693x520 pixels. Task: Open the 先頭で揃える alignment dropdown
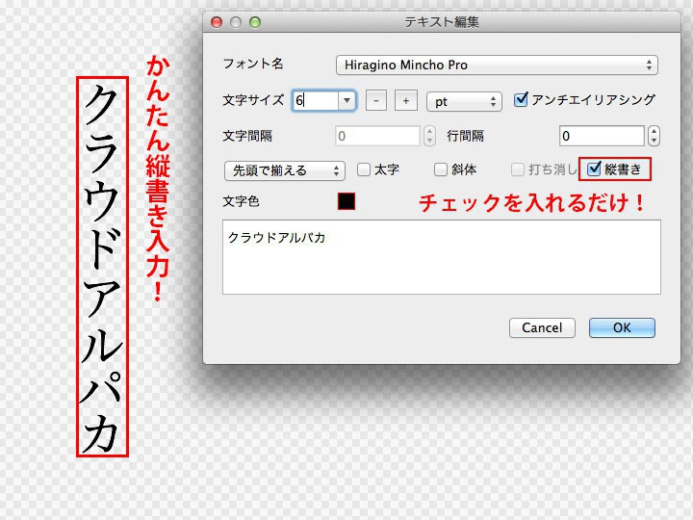285,170
